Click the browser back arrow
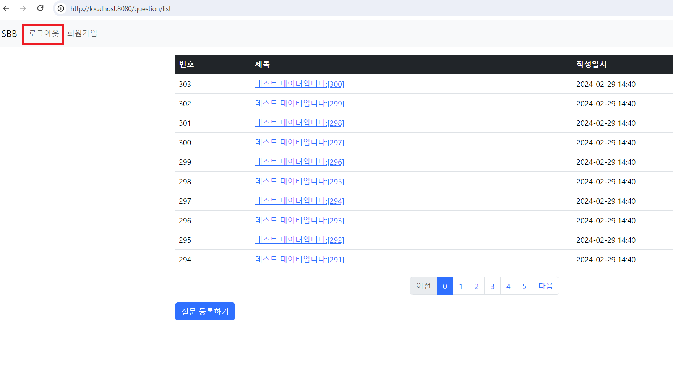673x390 pixels. click(6, 8)
